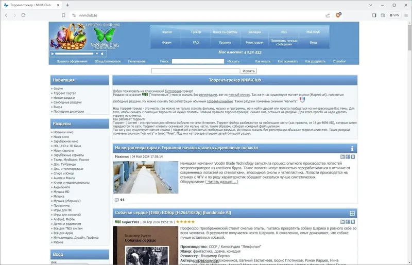Open the Зарубежное кино section
The height and width of the screenshot is (265, 412).
pyautogui.click(x=66, y=142)
